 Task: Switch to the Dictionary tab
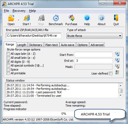36,45
